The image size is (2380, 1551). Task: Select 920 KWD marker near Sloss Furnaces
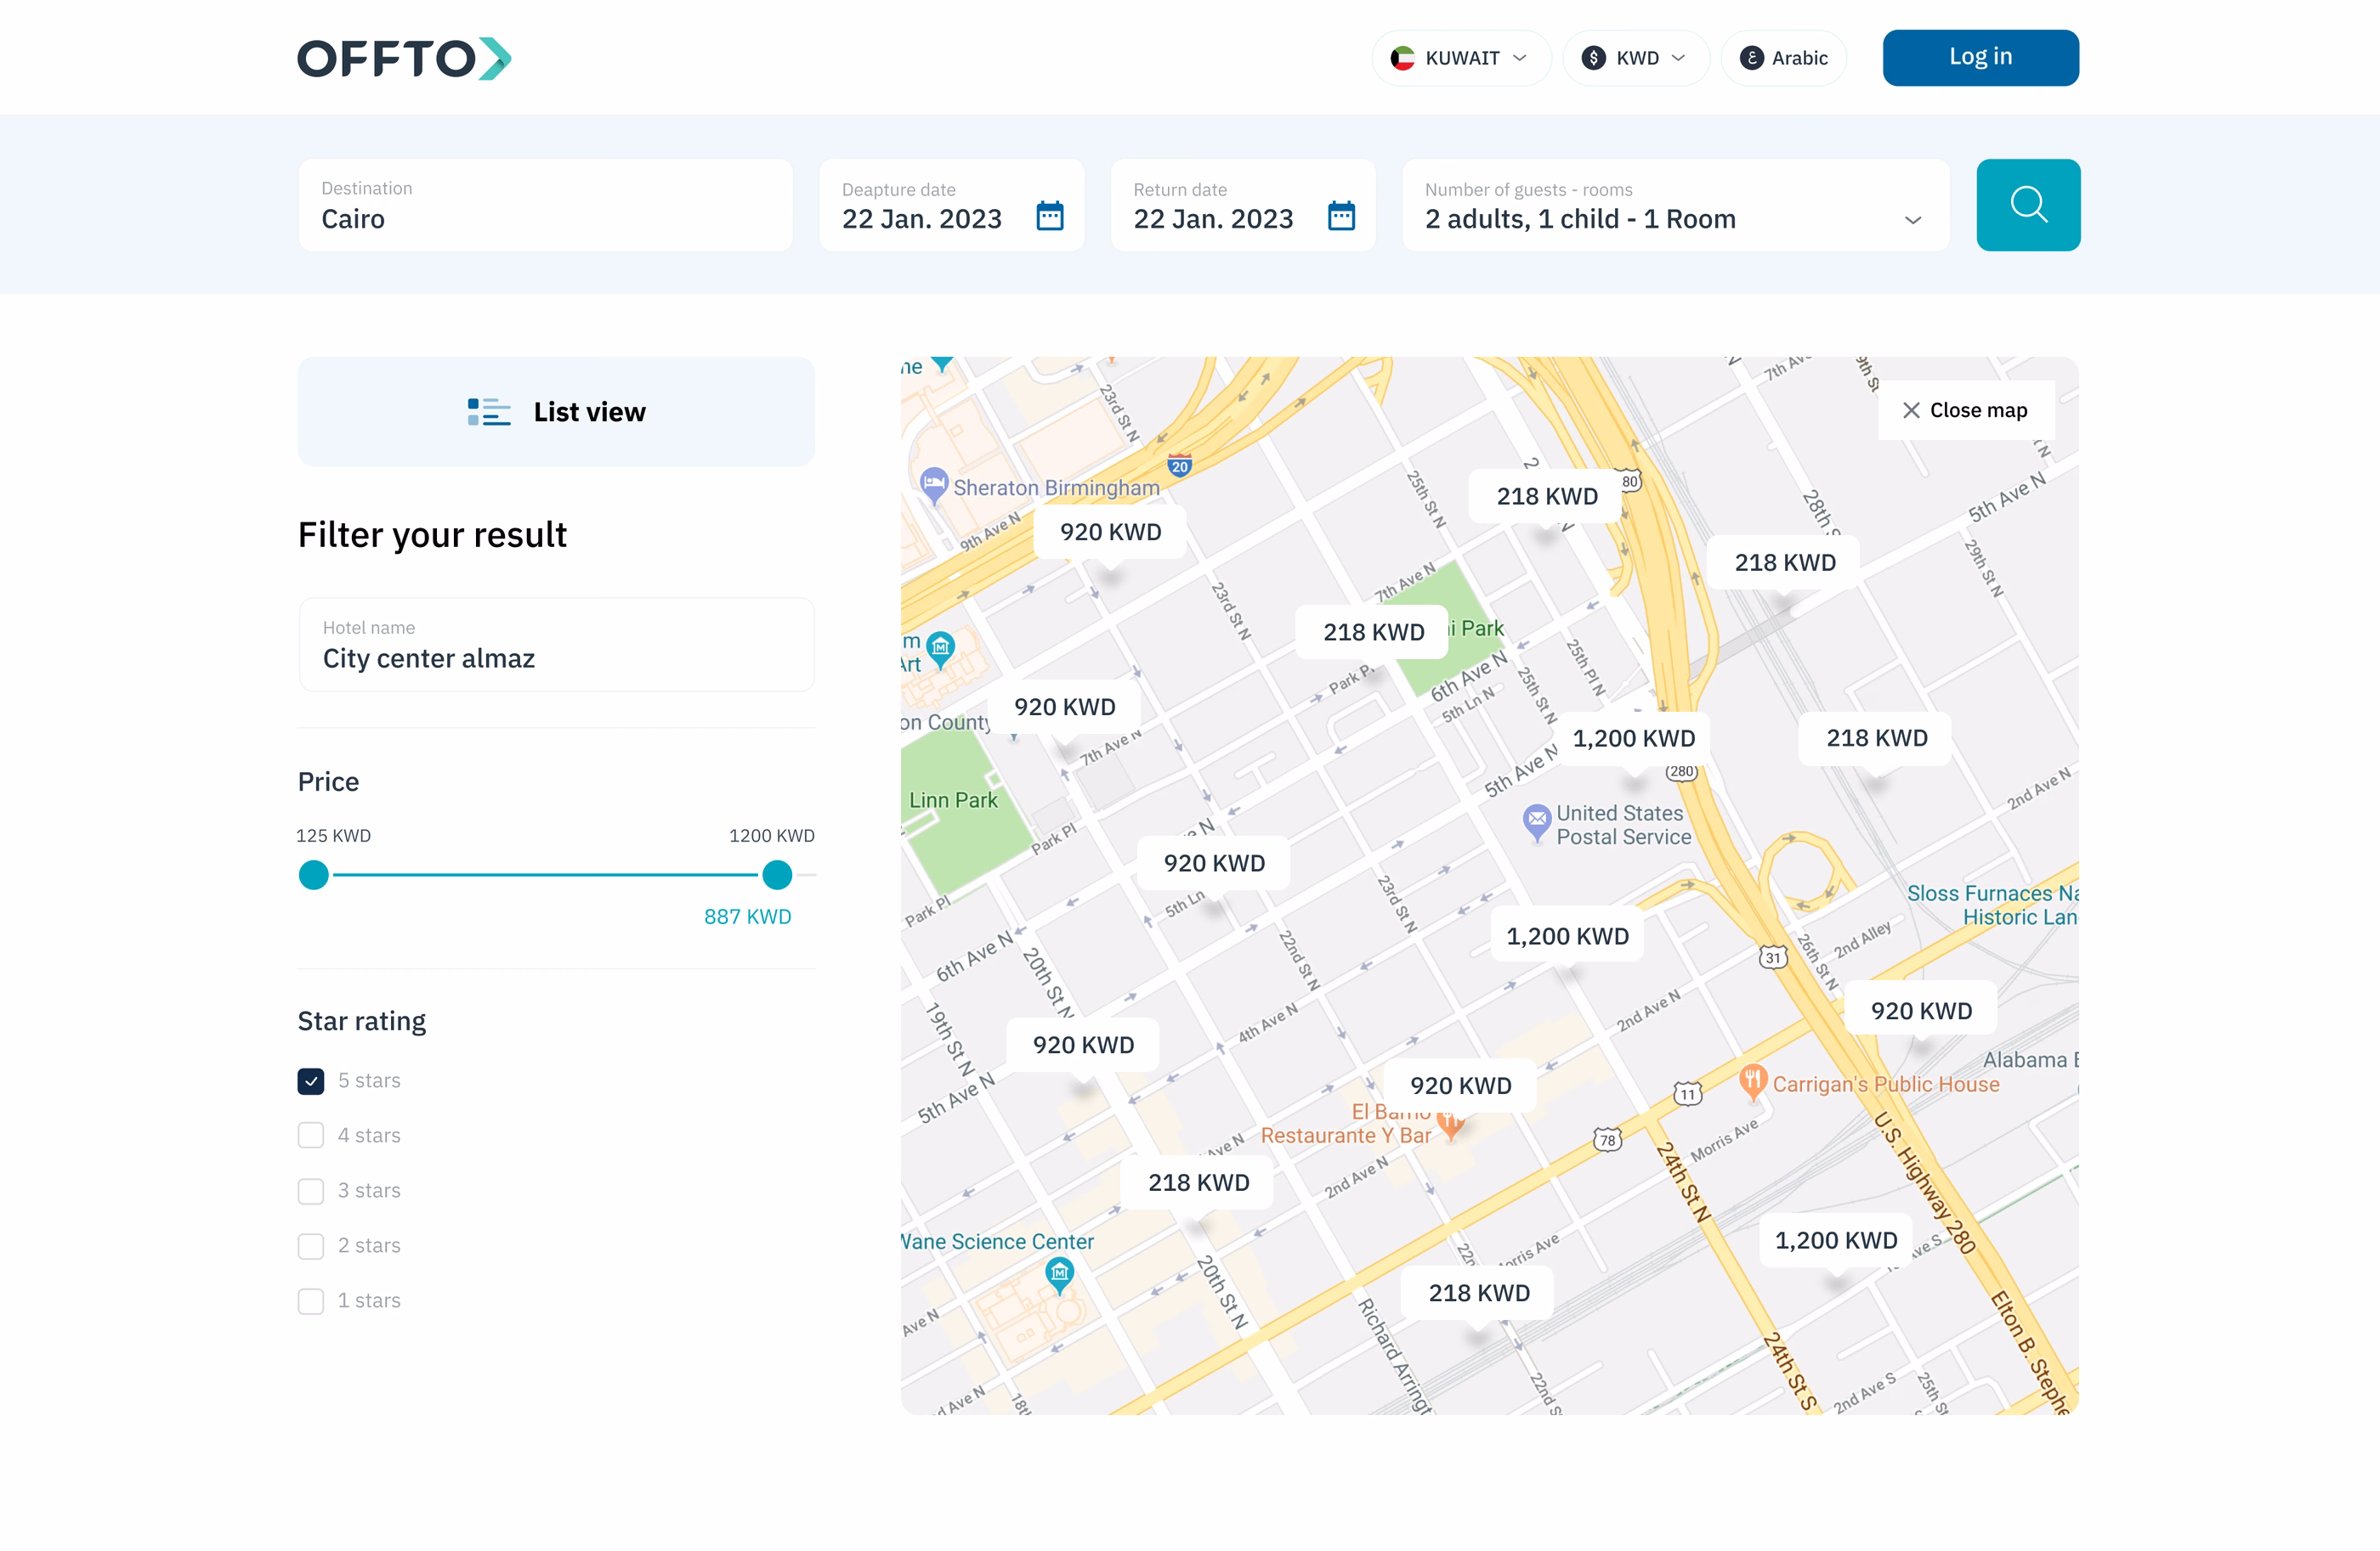coord(1921,1012)
